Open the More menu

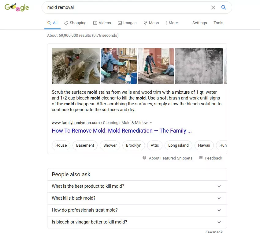click(172, 23)
